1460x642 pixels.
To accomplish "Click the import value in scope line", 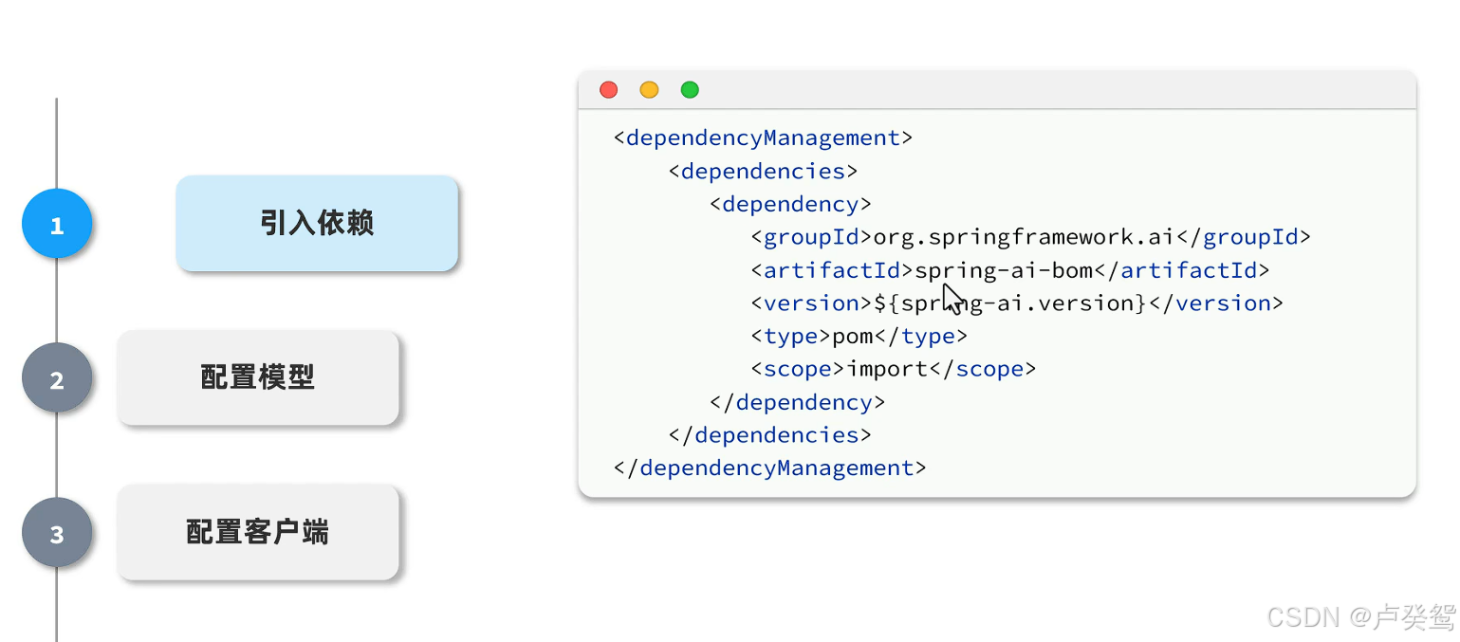I will coord(887,369).
